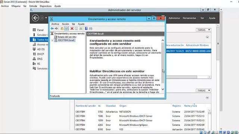The height and width of the screenshot is (134, 239).
Task: Click the green refresh toolbar icon
Action: [x=81, y=29]
